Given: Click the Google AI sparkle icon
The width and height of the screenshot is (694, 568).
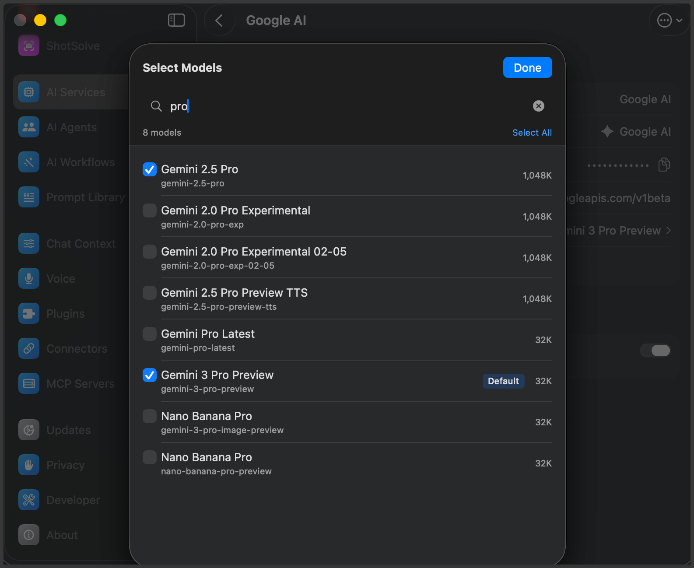Looking at the screenshot, I should [x=607, y=131].
